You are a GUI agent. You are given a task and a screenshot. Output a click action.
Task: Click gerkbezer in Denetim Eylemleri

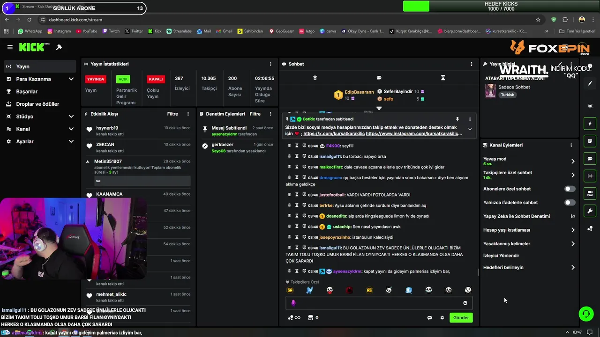tap(222, 145)
